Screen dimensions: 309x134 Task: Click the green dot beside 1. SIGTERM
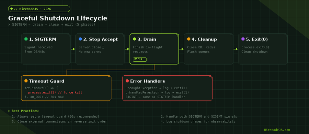(x=26, y=39)
